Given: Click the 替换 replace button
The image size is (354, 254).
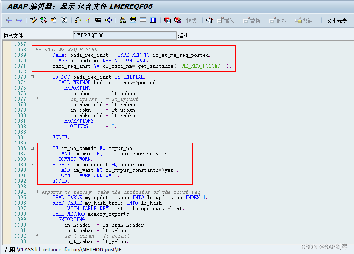Looking at the screenshot, I should 255,20.
